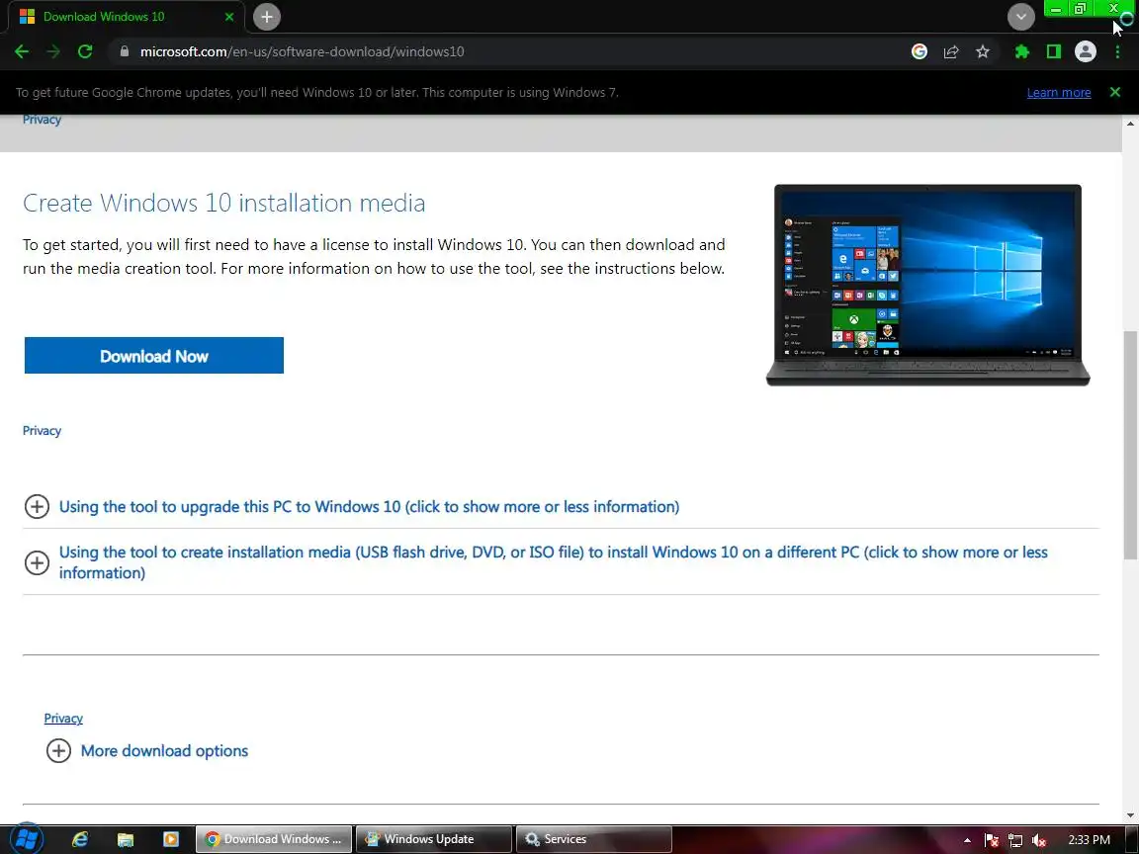The image size is (1139, 854).
Task: Open Action Center flag icon
Action: click(992, 840)
